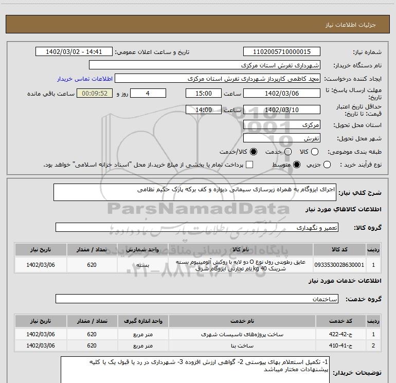Screen dimensions: 396x383
Task: Click the buyer notes text area
Action: coord(195,370)
